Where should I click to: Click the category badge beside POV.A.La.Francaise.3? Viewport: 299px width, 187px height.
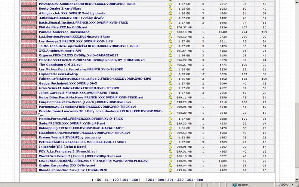29,151
